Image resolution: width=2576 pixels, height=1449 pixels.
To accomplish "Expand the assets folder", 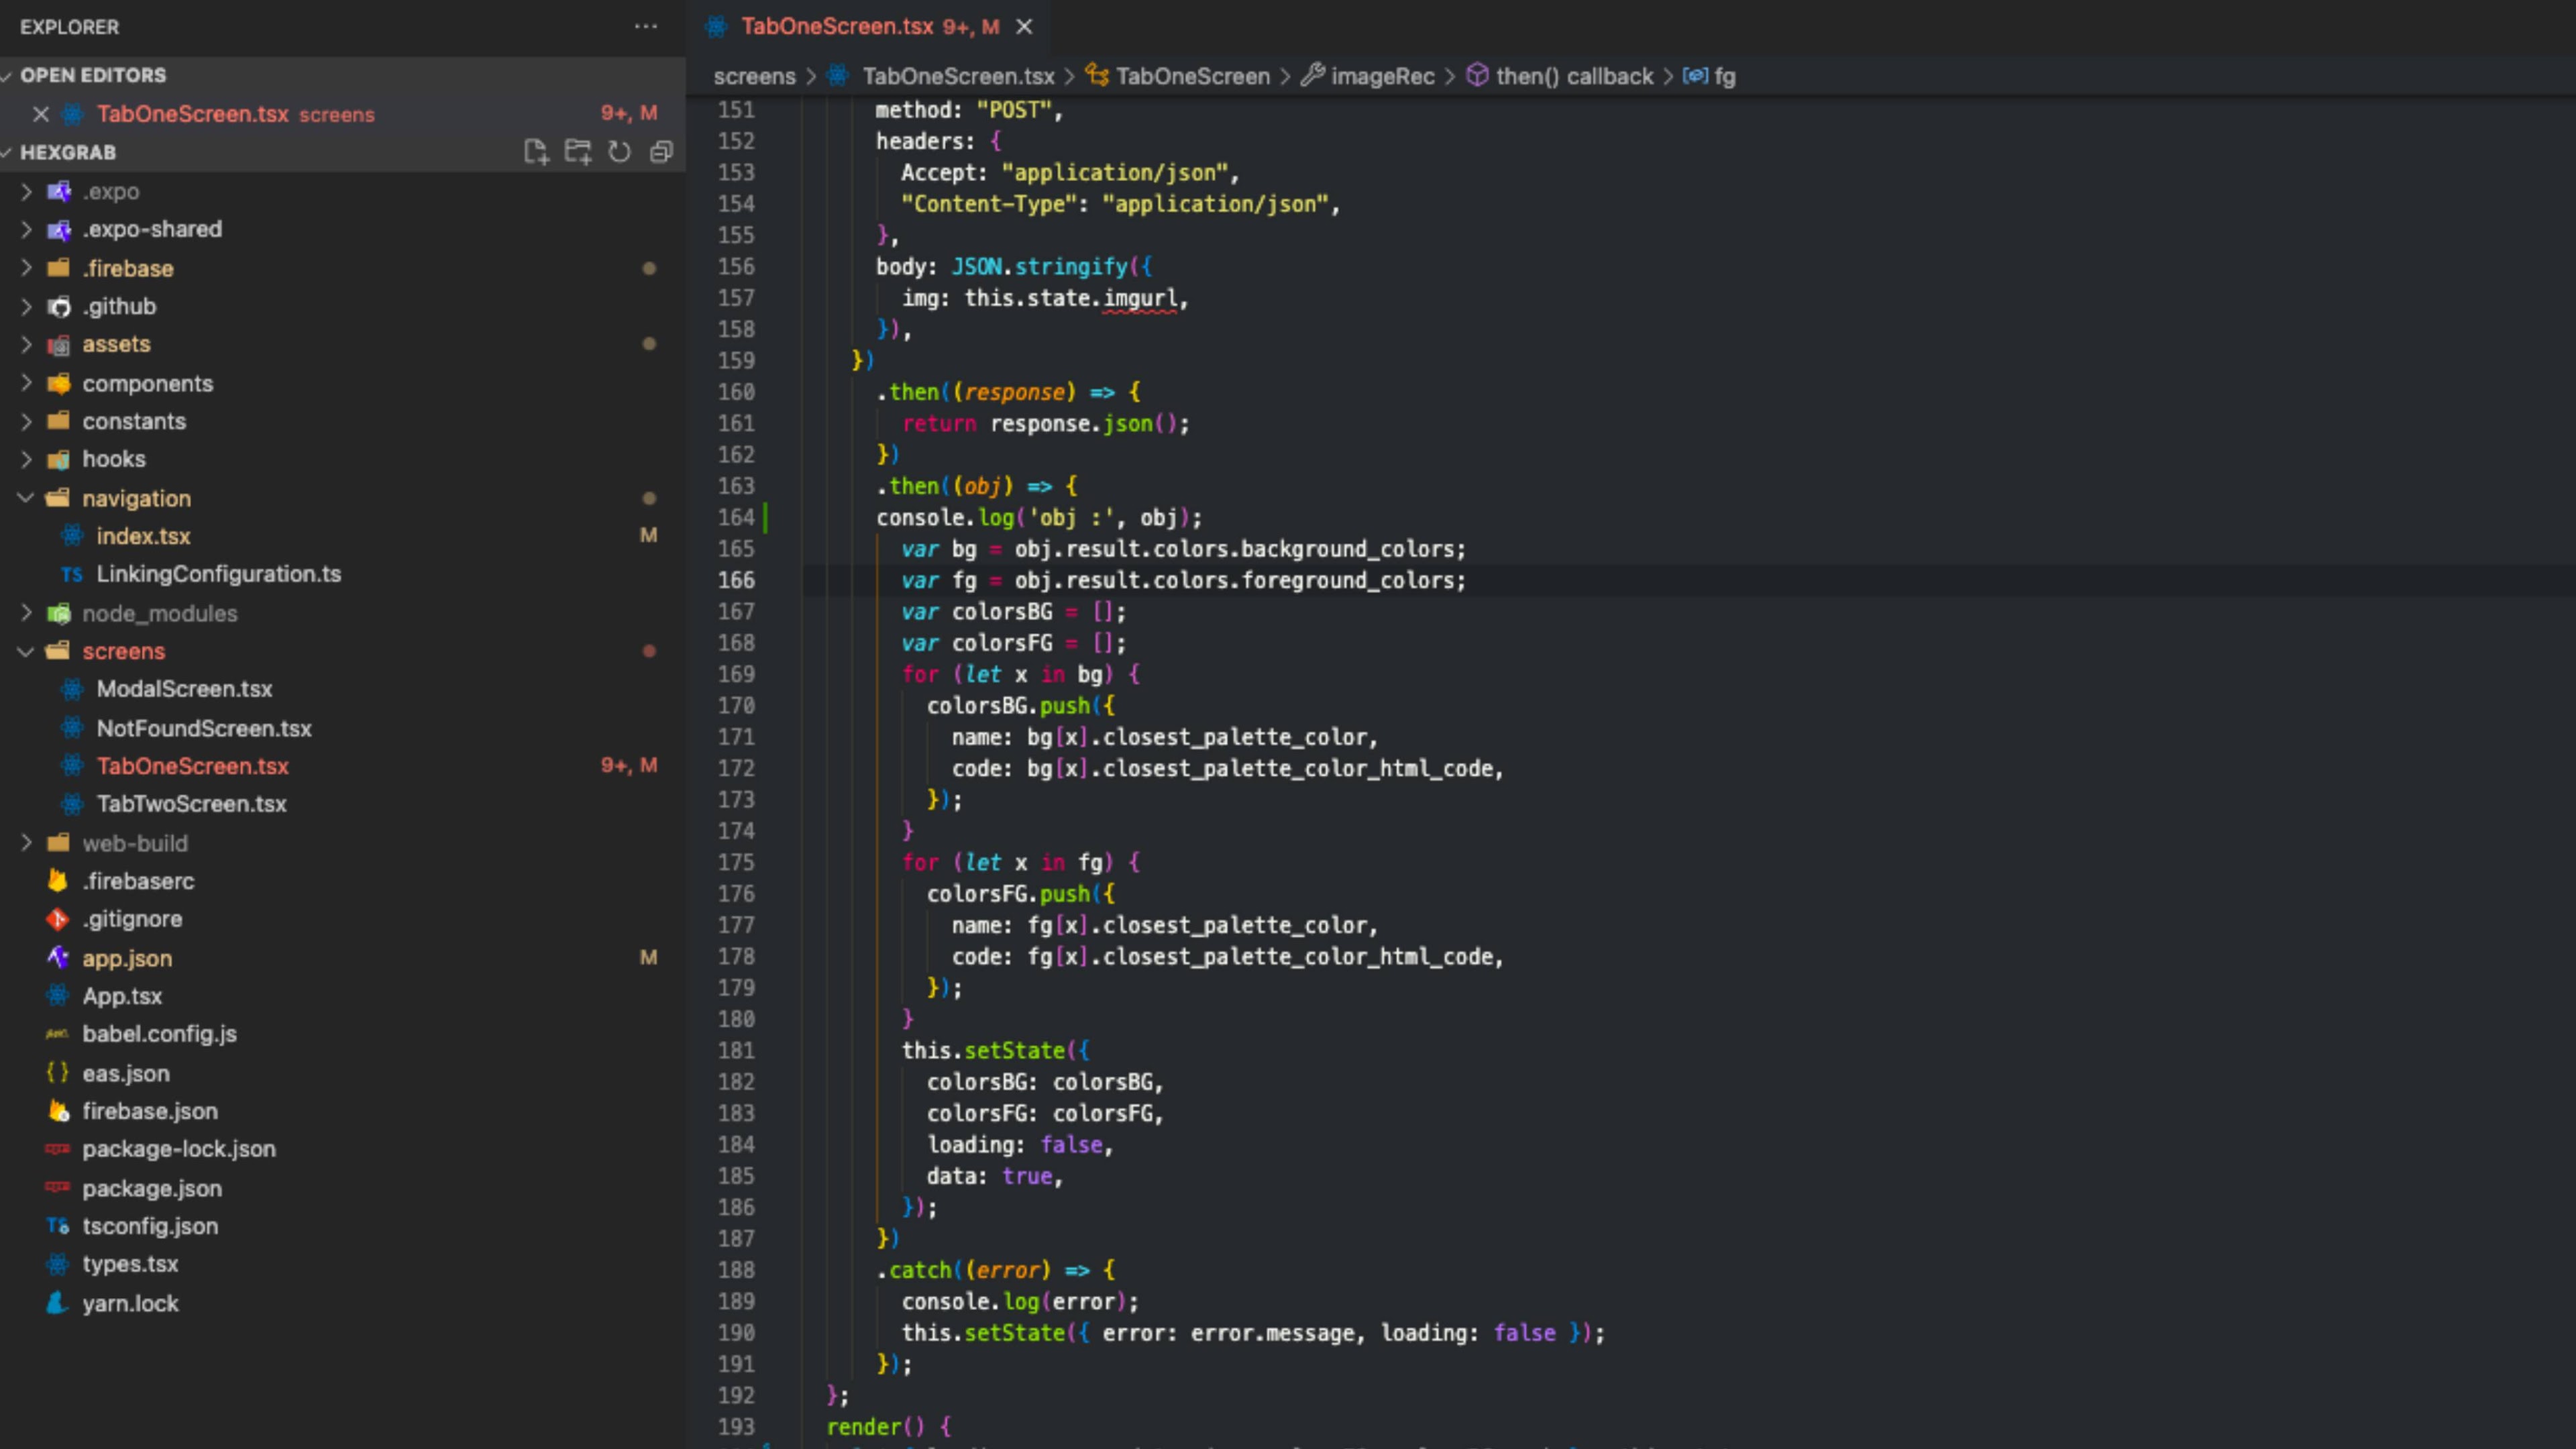I will tap(26, 344).
